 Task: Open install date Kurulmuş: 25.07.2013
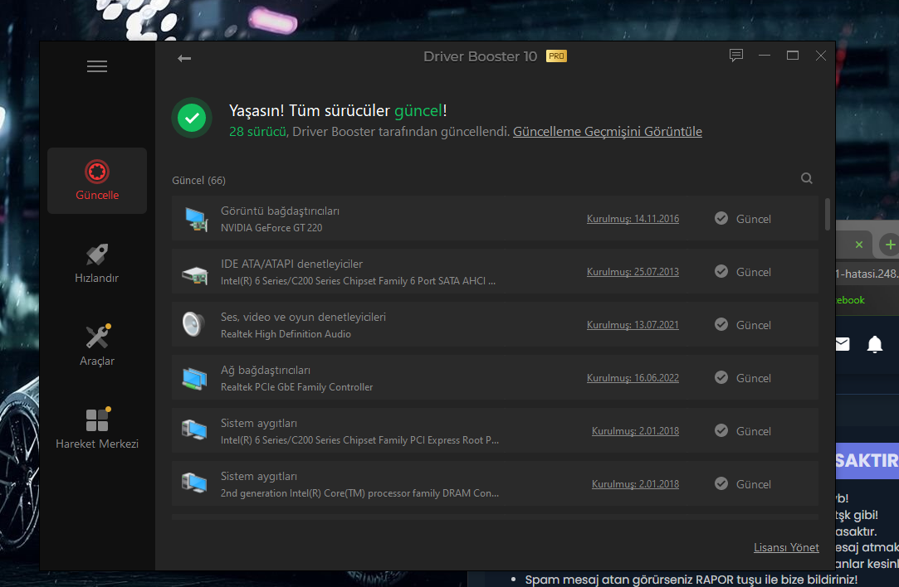(x=633, y=272)
